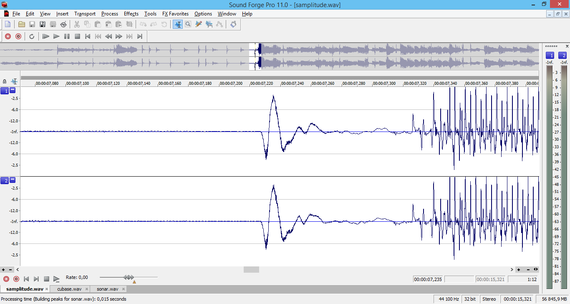This screenshot has width=570, height=304.
Task: Open the File menu
Action: pos(16,14)
